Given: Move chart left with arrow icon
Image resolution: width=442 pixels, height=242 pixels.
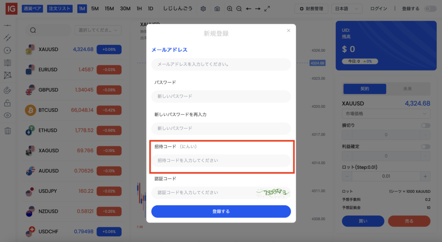Looking at the screenshot, I should coord(248,9).
